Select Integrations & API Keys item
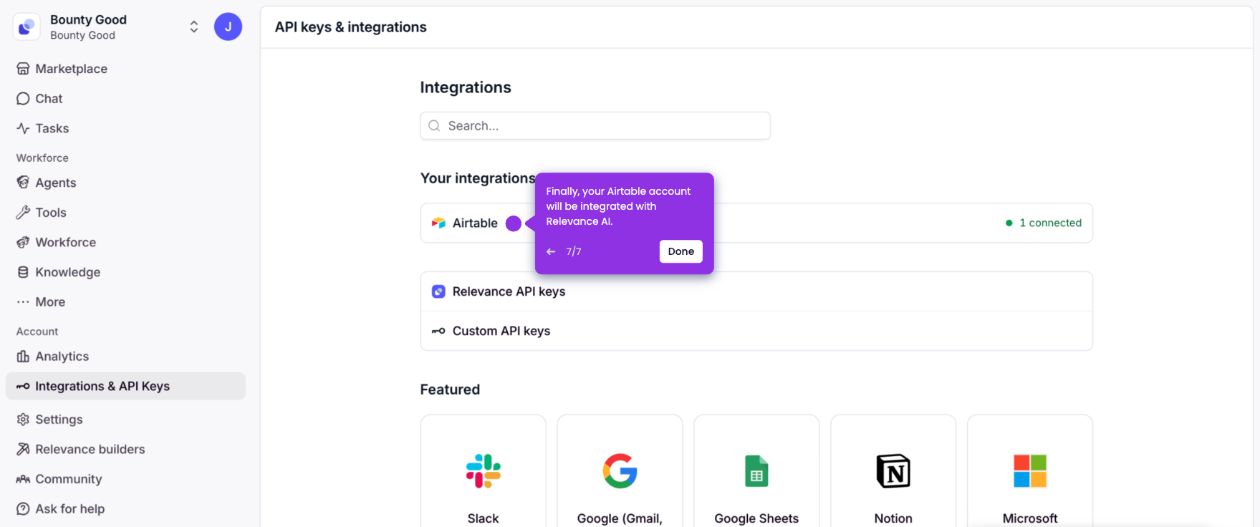The width and height of the screenshot is (1260, 527). point(125,386)
